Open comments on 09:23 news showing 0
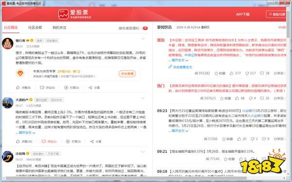 [266, 139]
